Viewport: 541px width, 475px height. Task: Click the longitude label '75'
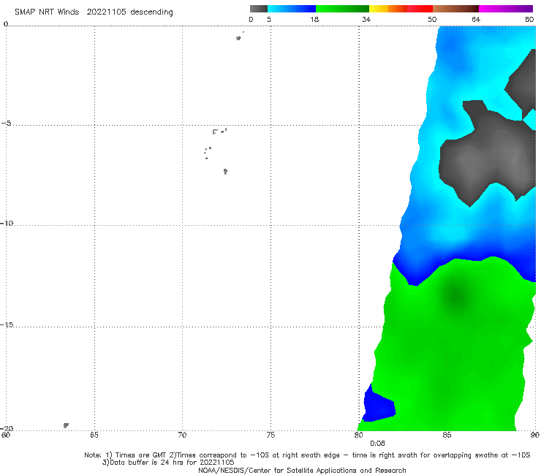(x=270, y=436)
